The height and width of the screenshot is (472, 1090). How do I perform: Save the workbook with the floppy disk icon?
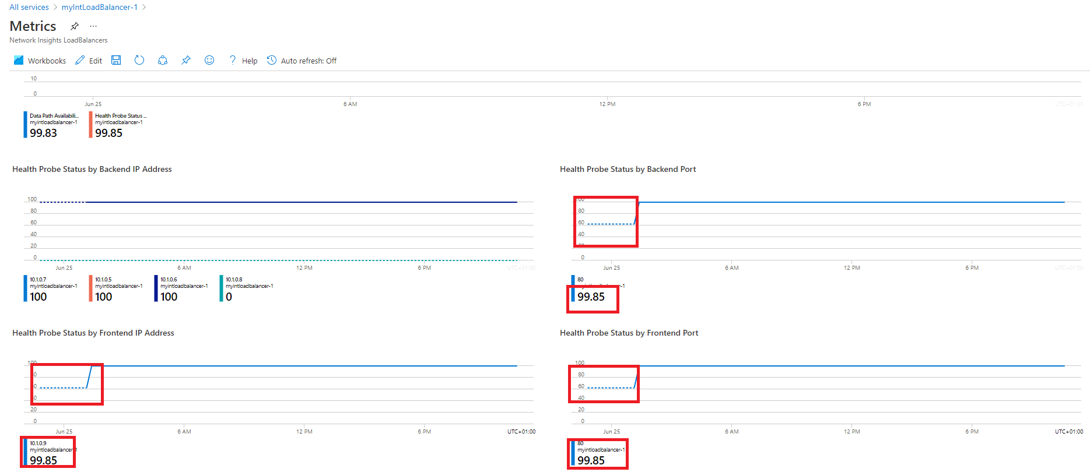coord(116,60)
